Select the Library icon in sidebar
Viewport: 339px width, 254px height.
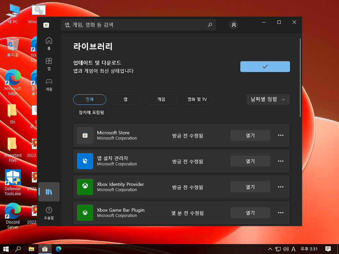click(49, 192)
